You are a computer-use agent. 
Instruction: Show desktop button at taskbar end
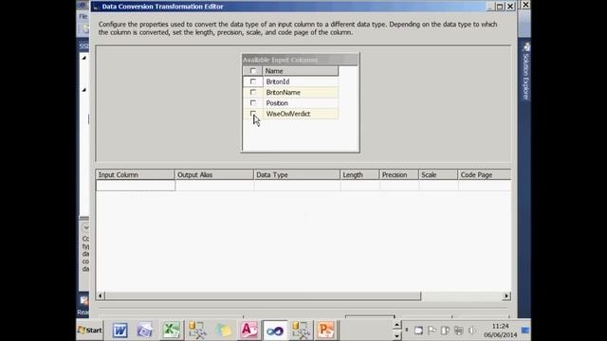click(525, 331)
